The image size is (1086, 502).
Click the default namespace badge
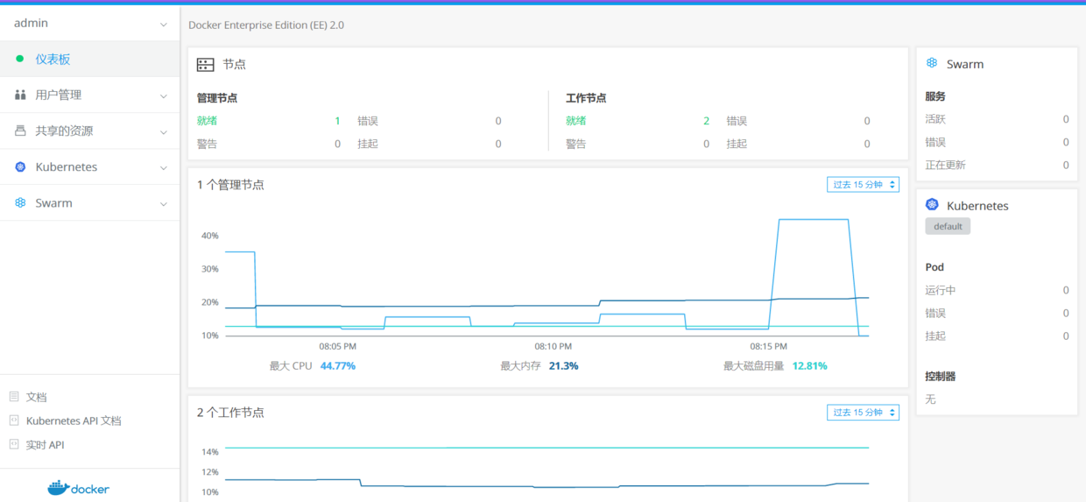(948, 226)
